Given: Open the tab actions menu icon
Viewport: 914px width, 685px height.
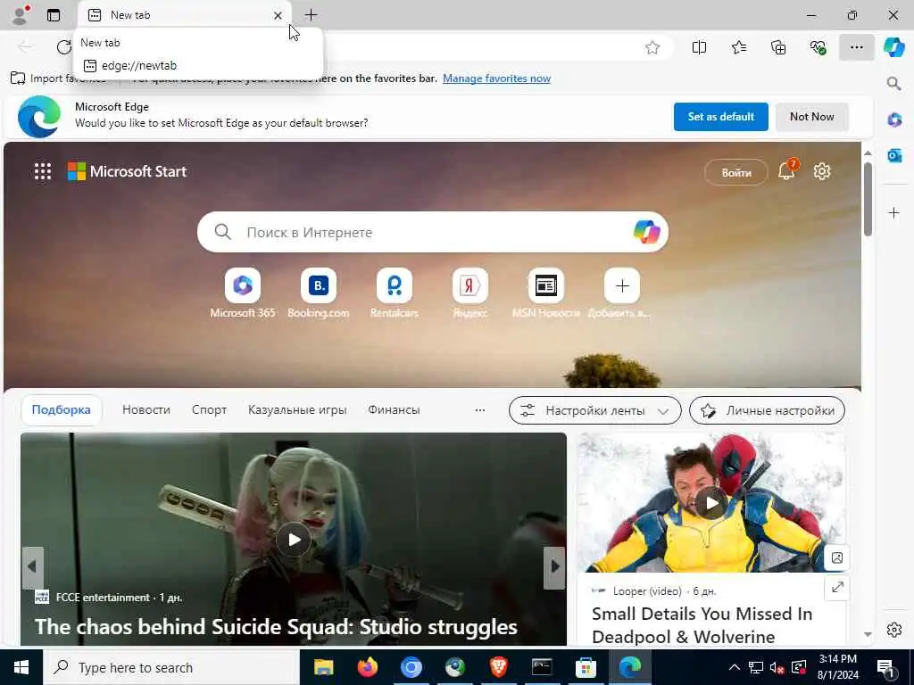Looking at the screenshot, I should coord(54,15).
